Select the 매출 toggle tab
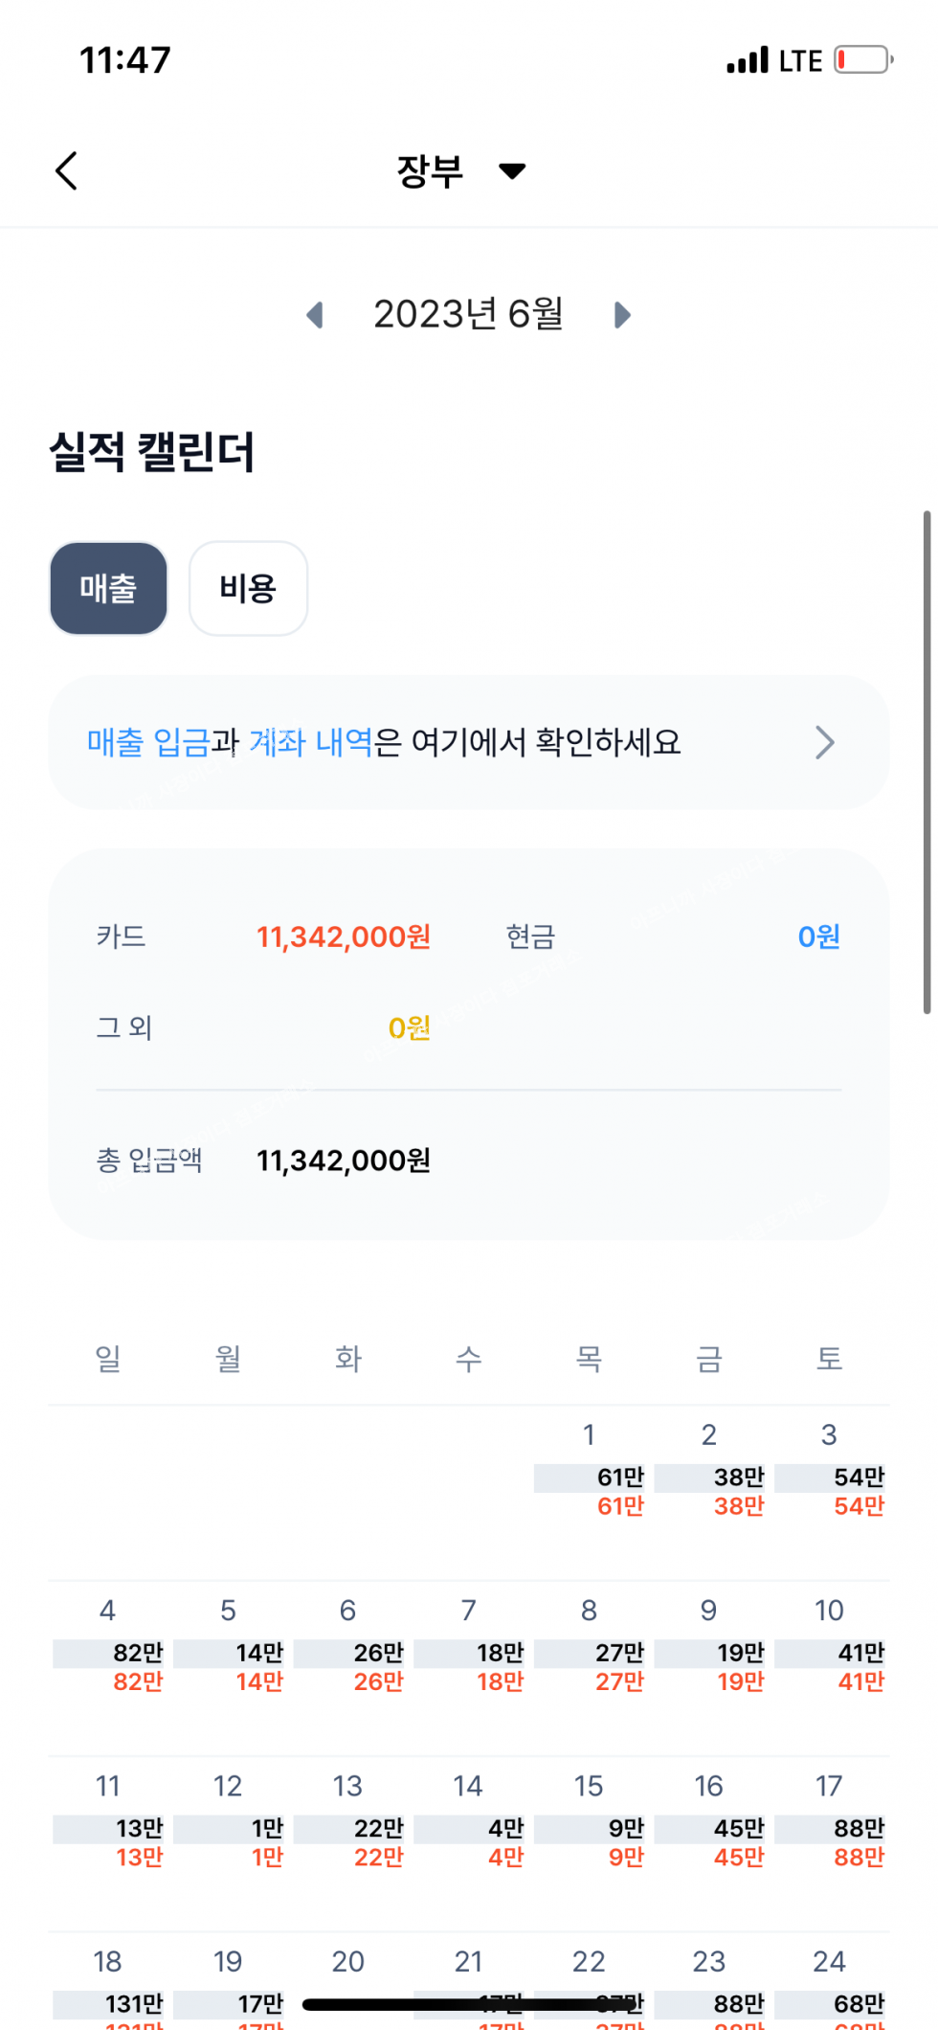Image resolution: width=938 pixels, height=2030 pixels. click(108, 588)
